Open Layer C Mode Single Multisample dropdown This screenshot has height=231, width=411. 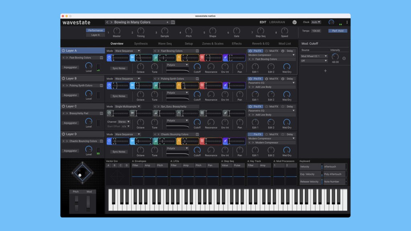click(128, 107)
